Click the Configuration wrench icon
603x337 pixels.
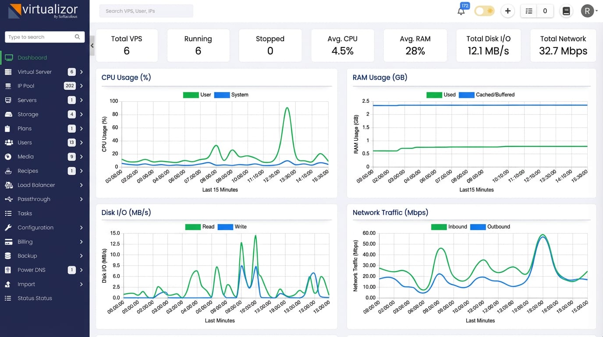[8, 227]
